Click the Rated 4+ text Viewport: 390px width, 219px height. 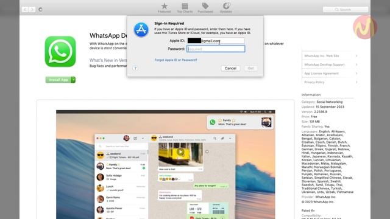tap(308, 210)
